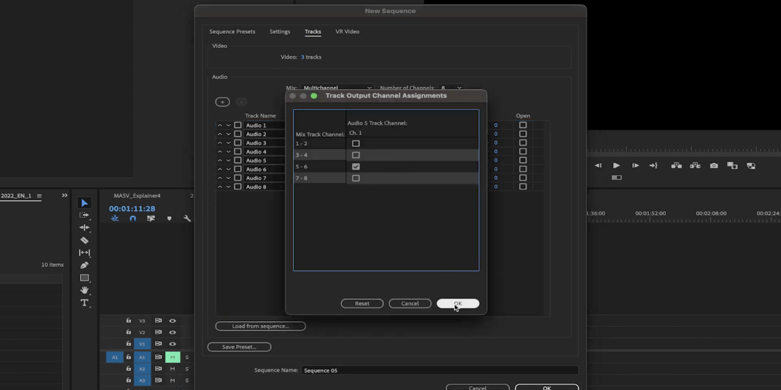This screenshot has width=781, height=390.
Task: Add audio track with plus button
Action: click(223, 102)
